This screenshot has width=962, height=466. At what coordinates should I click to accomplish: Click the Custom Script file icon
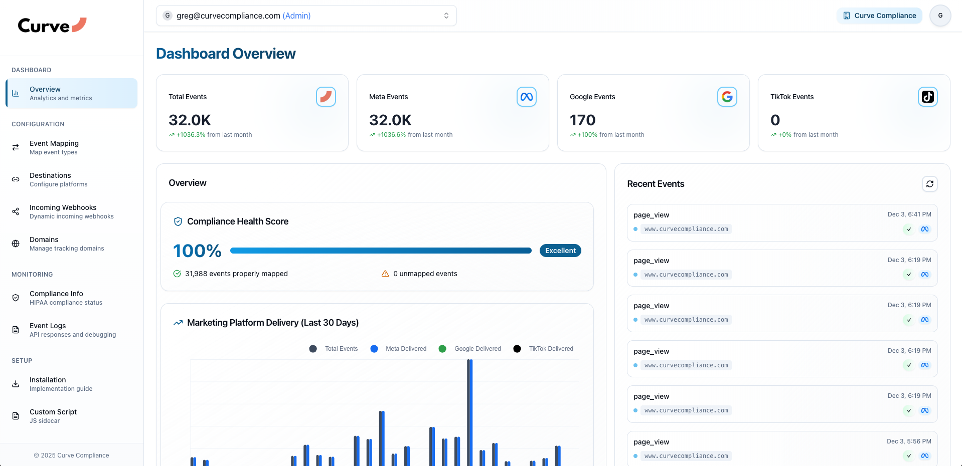click(x=16, y=416)
